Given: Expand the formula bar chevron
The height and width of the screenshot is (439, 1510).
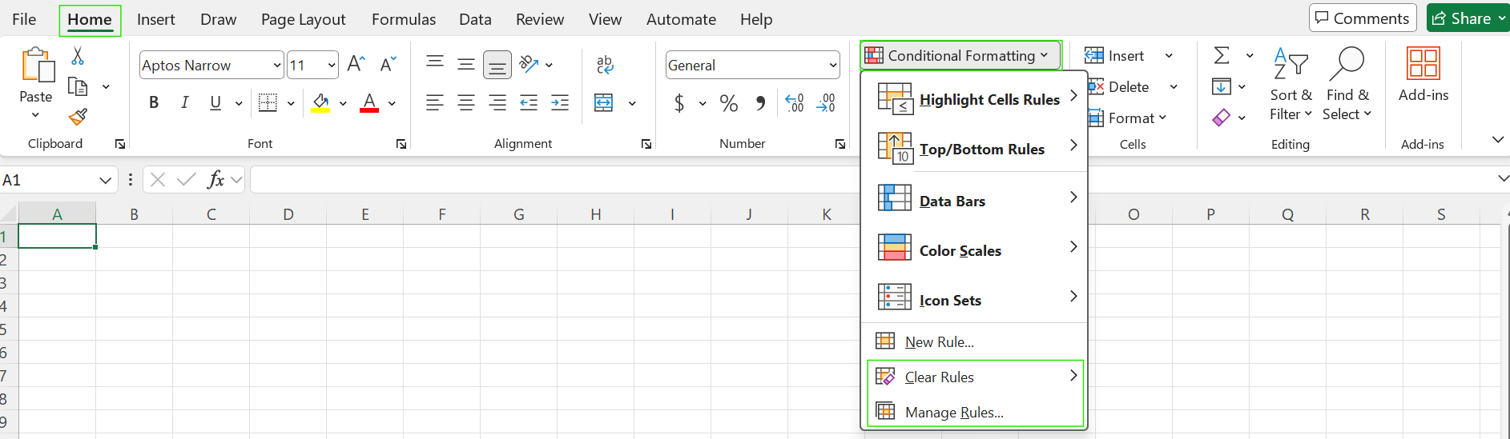Looking at the screenshot, I should pos(1503,178).
